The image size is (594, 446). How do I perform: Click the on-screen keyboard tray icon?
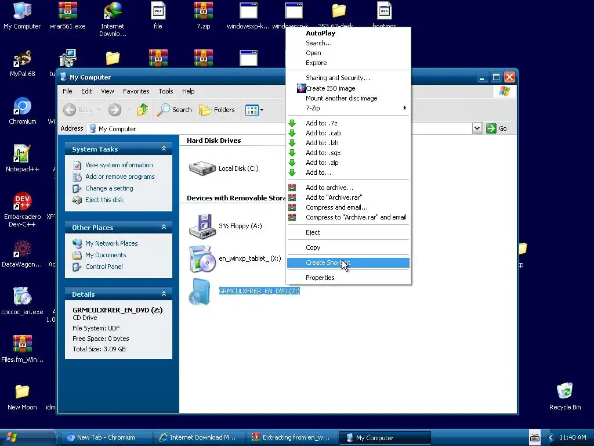534,438
